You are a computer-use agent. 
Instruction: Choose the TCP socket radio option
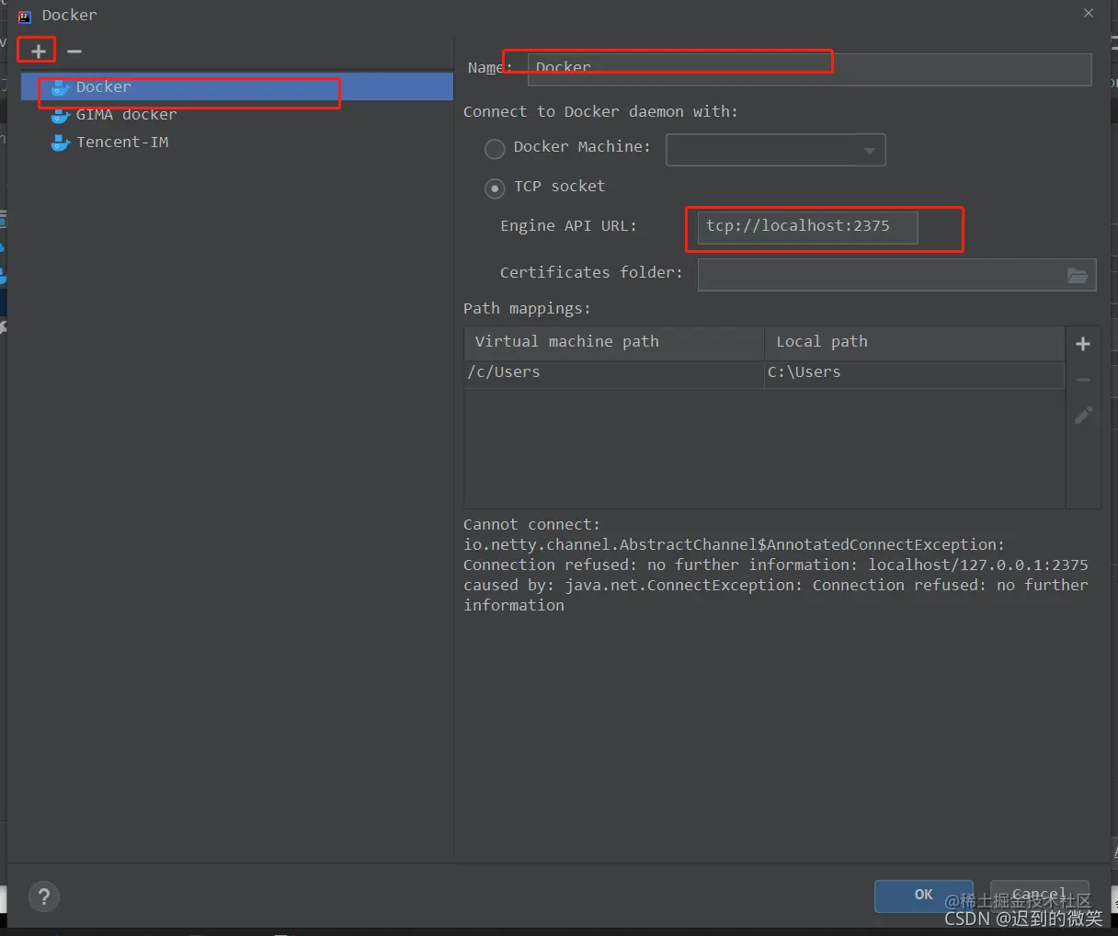(495, 188)
